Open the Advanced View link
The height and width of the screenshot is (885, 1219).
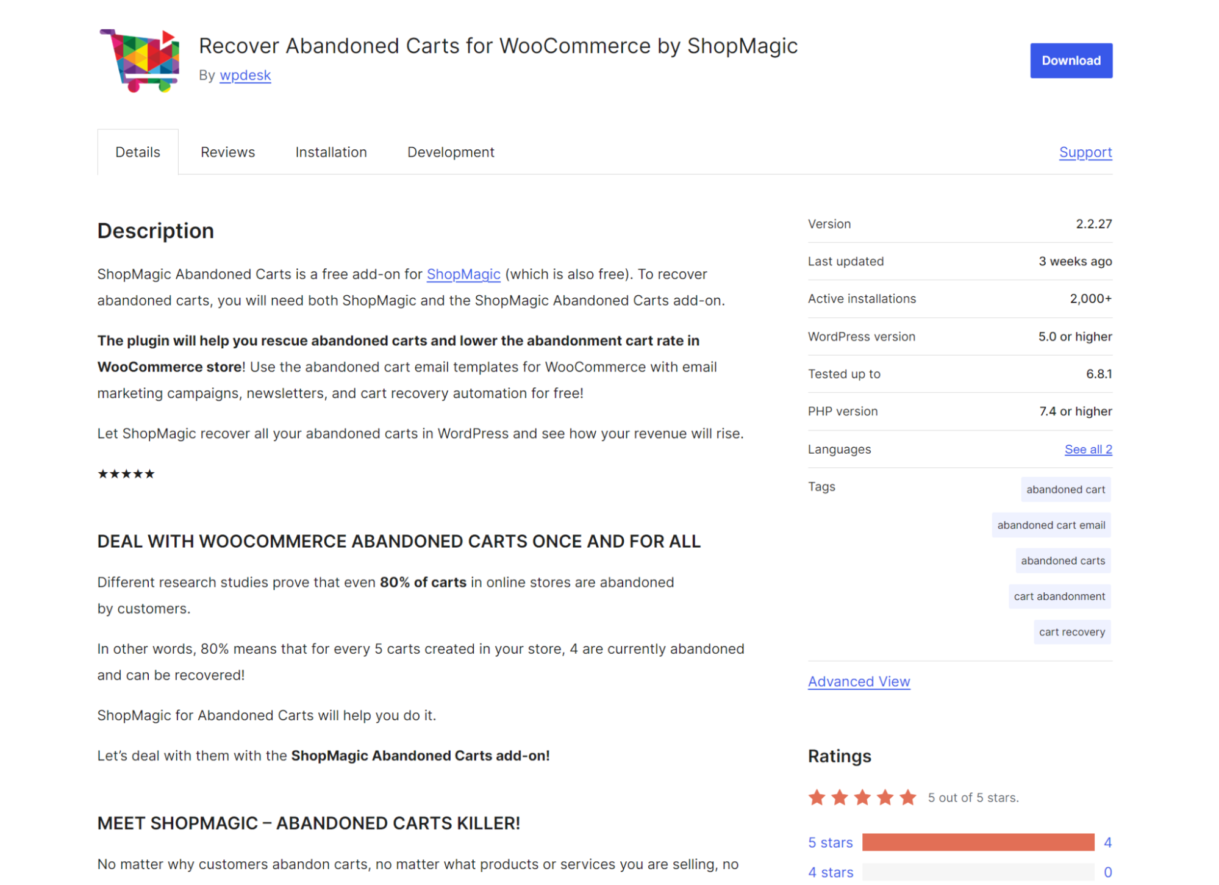pyautogui.click(x=859, y=681)
